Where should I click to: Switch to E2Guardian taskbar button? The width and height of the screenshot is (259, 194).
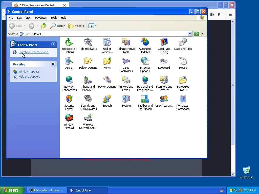[x=47, y=190]
